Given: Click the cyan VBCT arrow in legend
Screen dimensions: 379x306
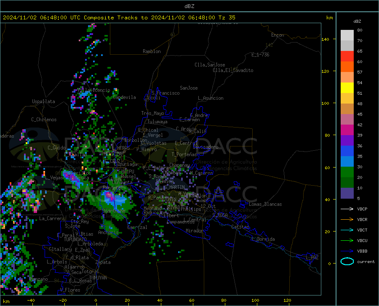Looking at the screenshot, I should 347,230.
